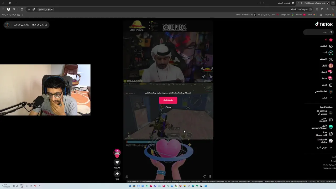Open the TikTok - Make Your Day bookmark
Viewport: 336px width, 189px height.
(x=246, y=15)
